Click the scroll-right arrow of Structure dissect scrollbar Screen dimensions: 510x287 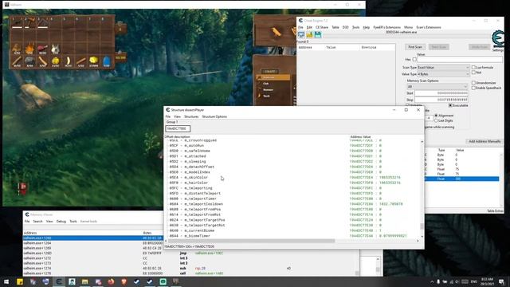pyautogui.click(x=418, y=241)
